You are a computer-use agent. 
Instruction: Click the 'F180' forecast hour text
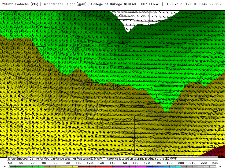point(168,4)
